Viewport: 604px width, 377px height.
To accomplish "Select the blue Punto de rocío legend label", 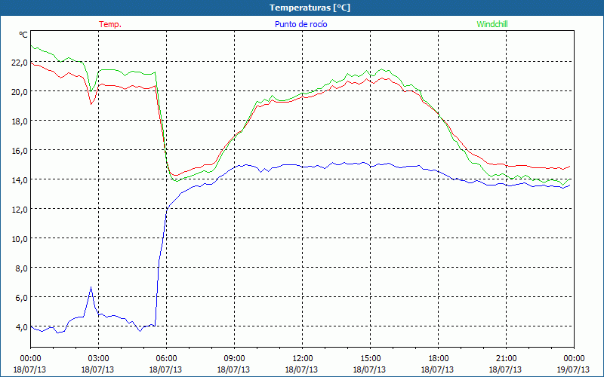I will point(300,24).
